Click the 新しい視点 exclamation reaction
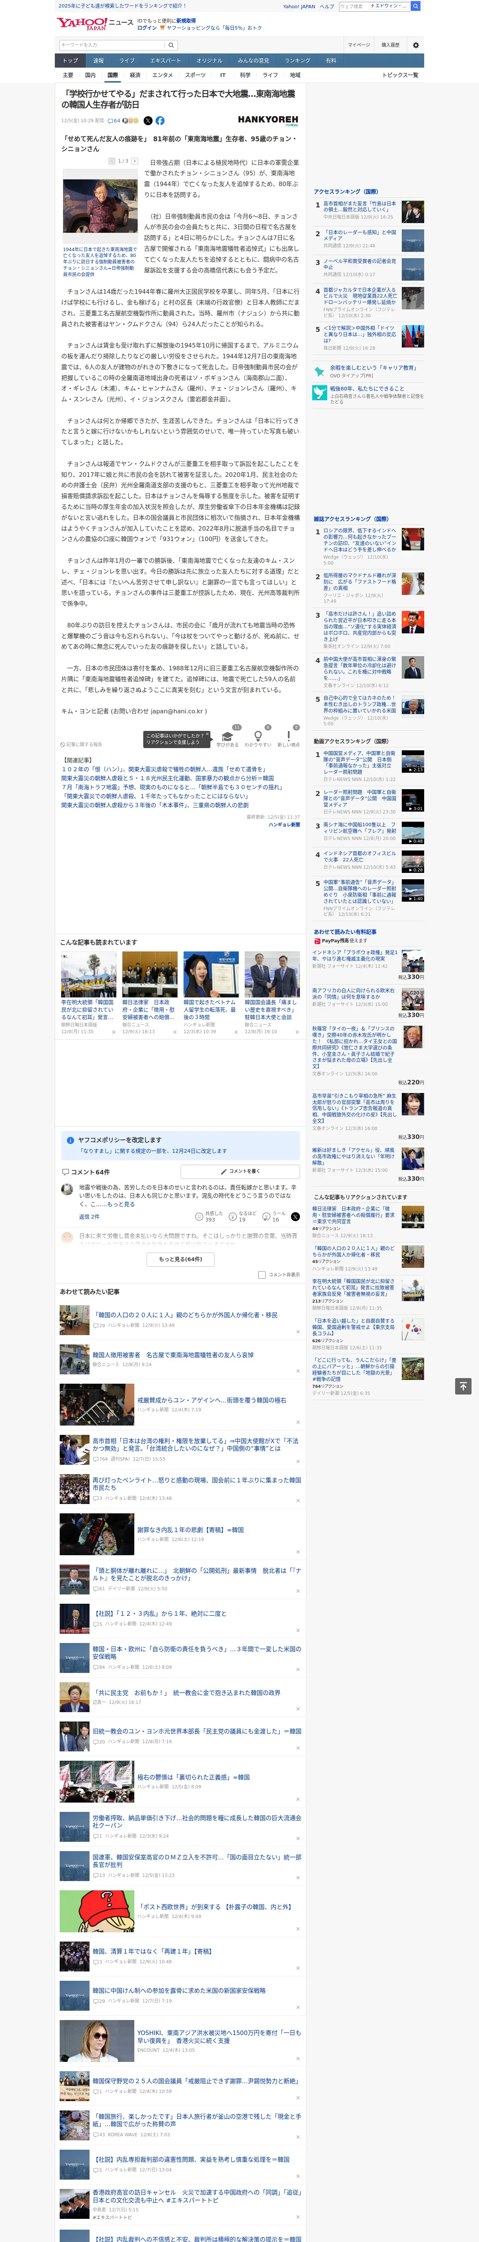Viewport: 479px width, 2242px height. click(289, 735)
